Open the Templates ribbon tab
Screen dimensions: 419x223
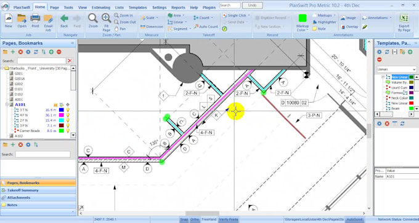click(137, 7)
